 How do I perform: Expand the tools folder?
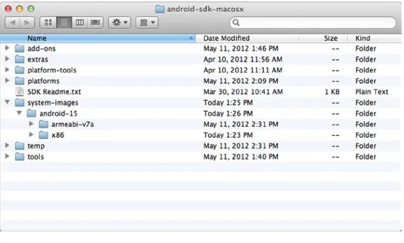pyautogui.click(x=7, y=156)
